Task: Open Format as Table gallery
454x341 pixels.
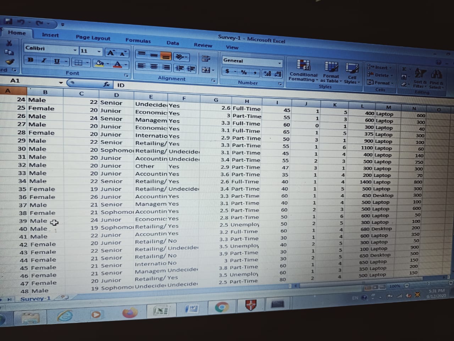Action: [x=331, y=72]
